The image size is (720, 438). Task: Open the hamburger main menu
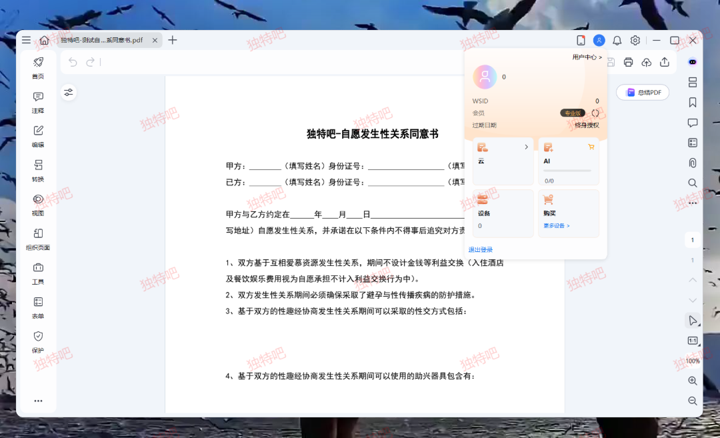point(26,40)
